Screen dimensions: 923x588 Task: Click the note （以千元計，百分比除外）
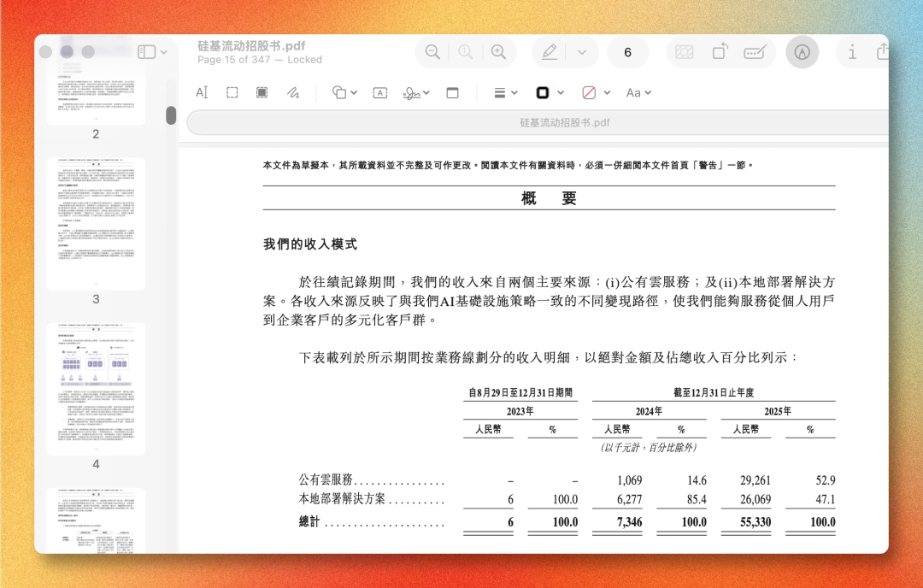[649, 447]
